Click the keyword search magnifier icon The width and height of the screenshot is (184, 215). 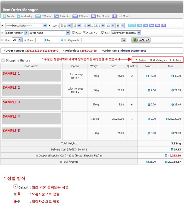(124, 40)
